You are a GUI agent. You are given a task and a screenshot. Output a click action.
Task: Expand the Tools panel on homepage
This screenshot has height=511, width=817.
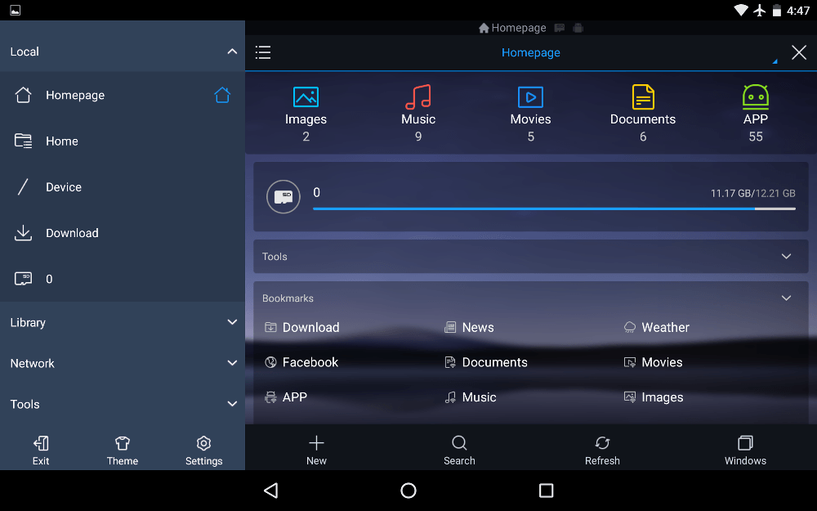786,256
